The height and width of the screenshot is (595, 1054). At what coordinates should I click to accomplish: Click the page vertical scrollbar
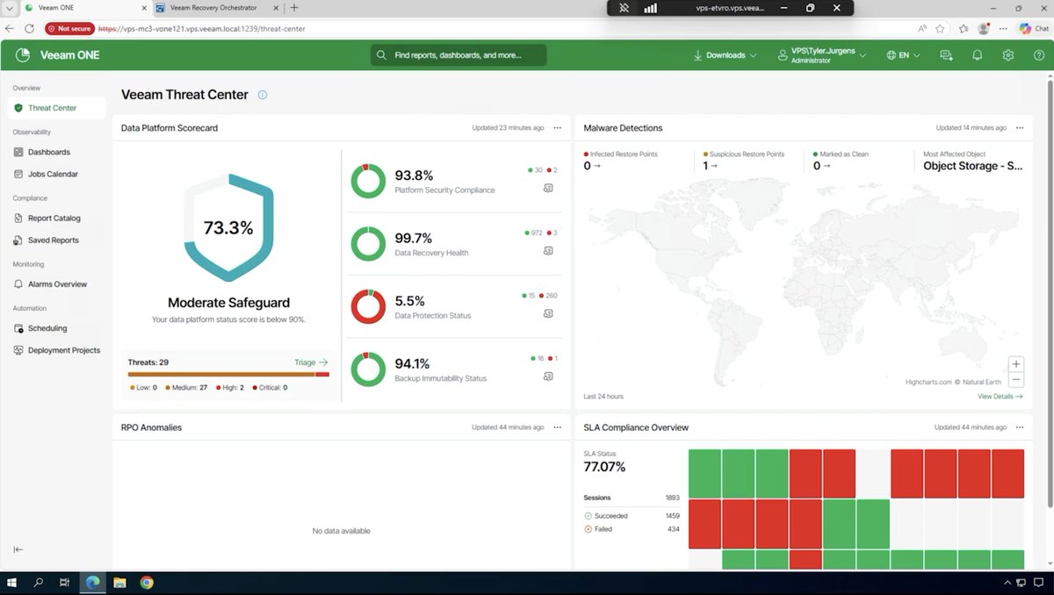pos(1049,293)
